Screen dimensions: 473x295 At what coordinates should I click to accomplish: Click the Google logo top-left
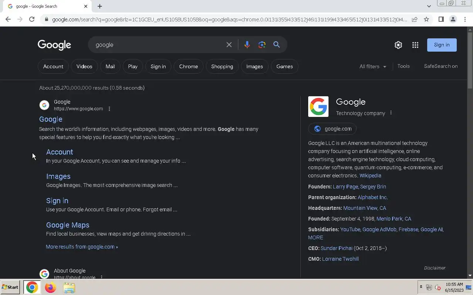(54, 45)
